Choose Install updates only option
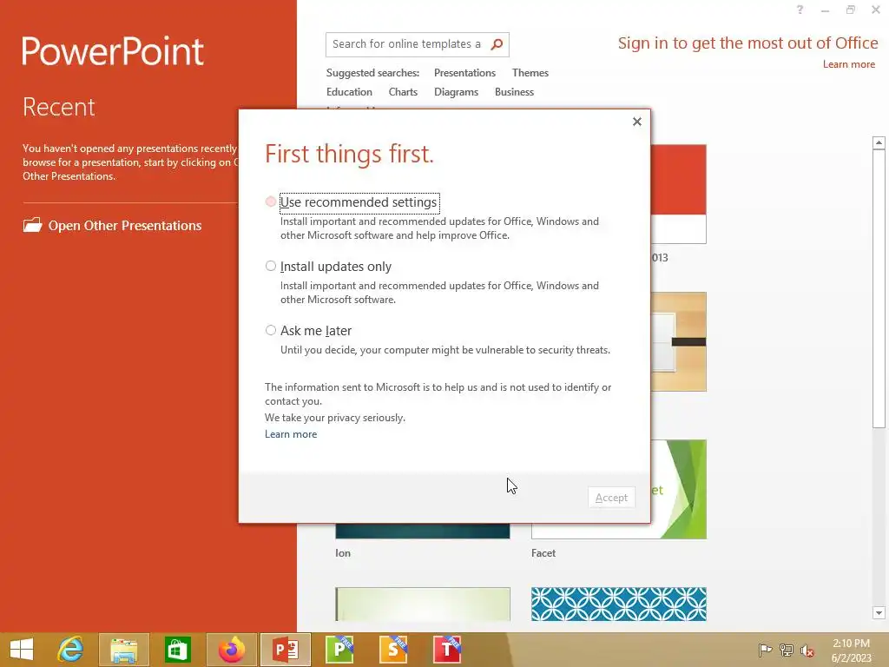Screen dimensions: 889x667 pos(271,266)
